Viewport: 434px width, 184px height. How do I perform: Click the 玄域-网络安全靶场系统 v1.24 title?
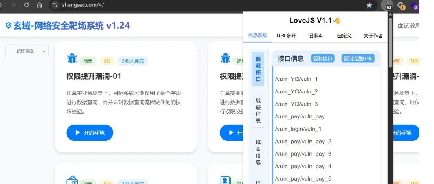click(x=72, y=25)
